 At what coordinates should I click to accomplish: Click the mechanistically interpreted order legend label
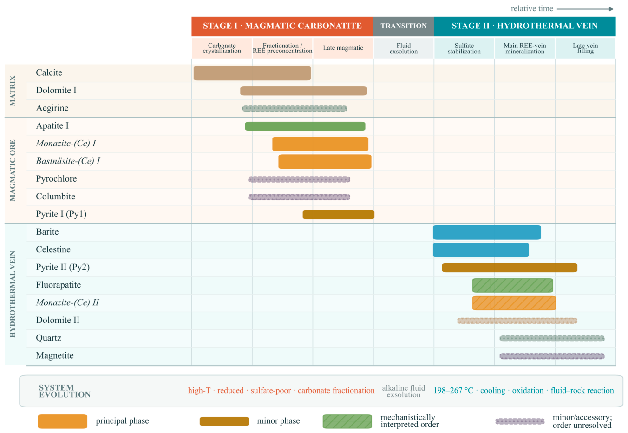coord(410,421)
